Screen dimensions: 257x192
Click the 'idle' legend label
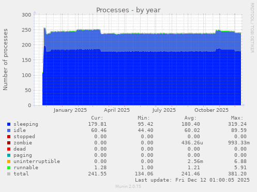pyautogui.click(x=20, y=130)
